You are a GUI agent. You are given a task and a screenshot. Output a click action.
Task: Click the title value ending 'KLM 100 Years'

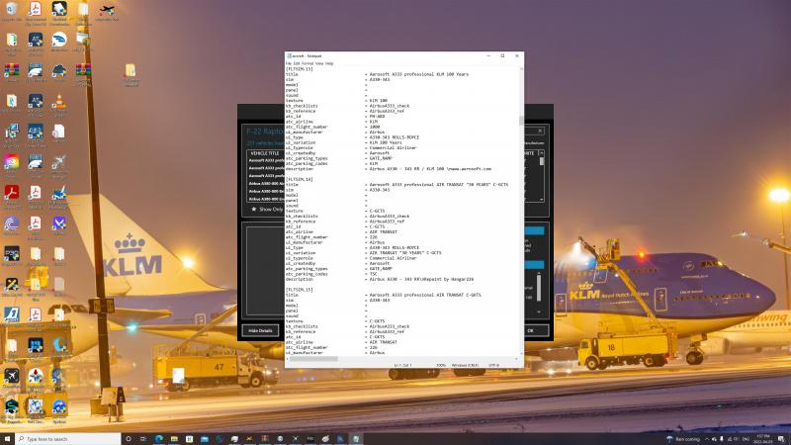(418, 74)
